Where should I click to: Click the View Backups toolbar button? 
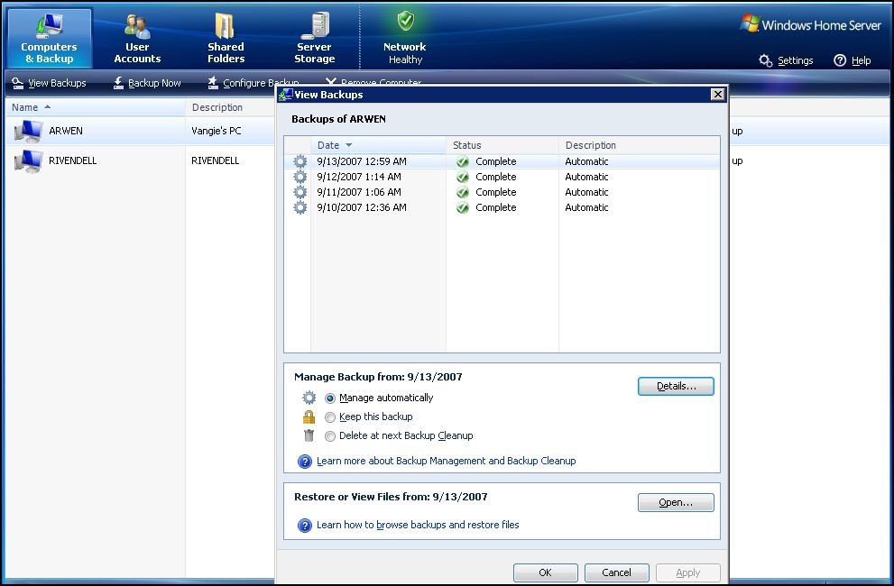click(50, 83)
